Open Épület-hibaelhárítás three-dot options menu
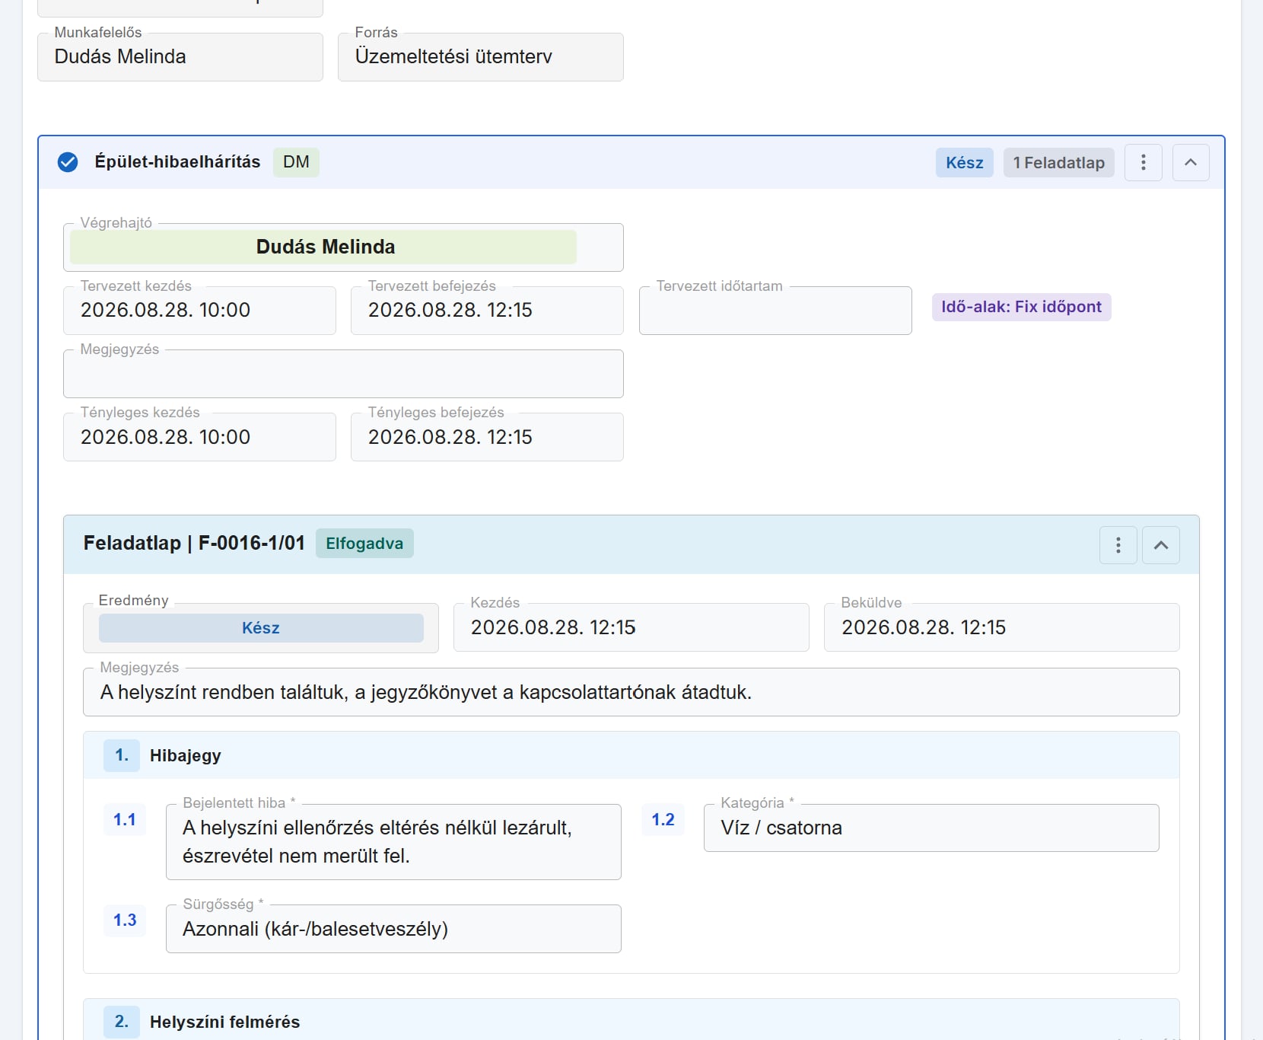 tap(1143, 162)
